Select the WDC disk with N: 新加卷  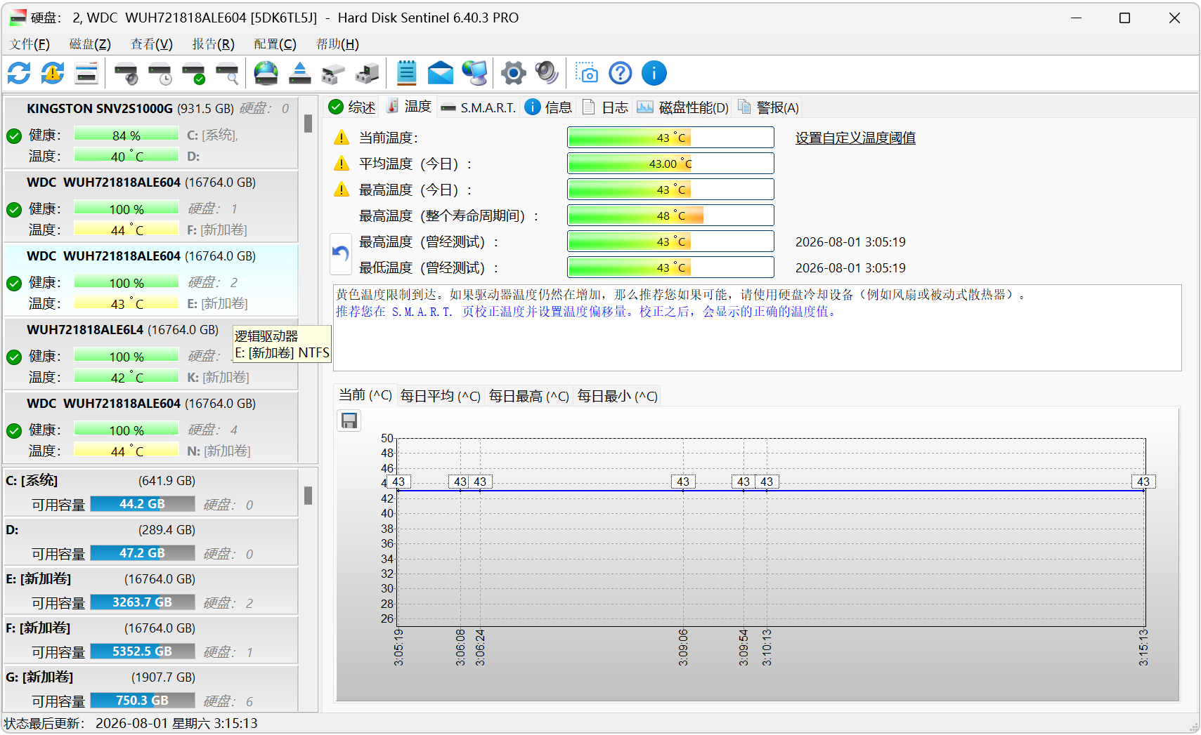[x=151, y=428]
